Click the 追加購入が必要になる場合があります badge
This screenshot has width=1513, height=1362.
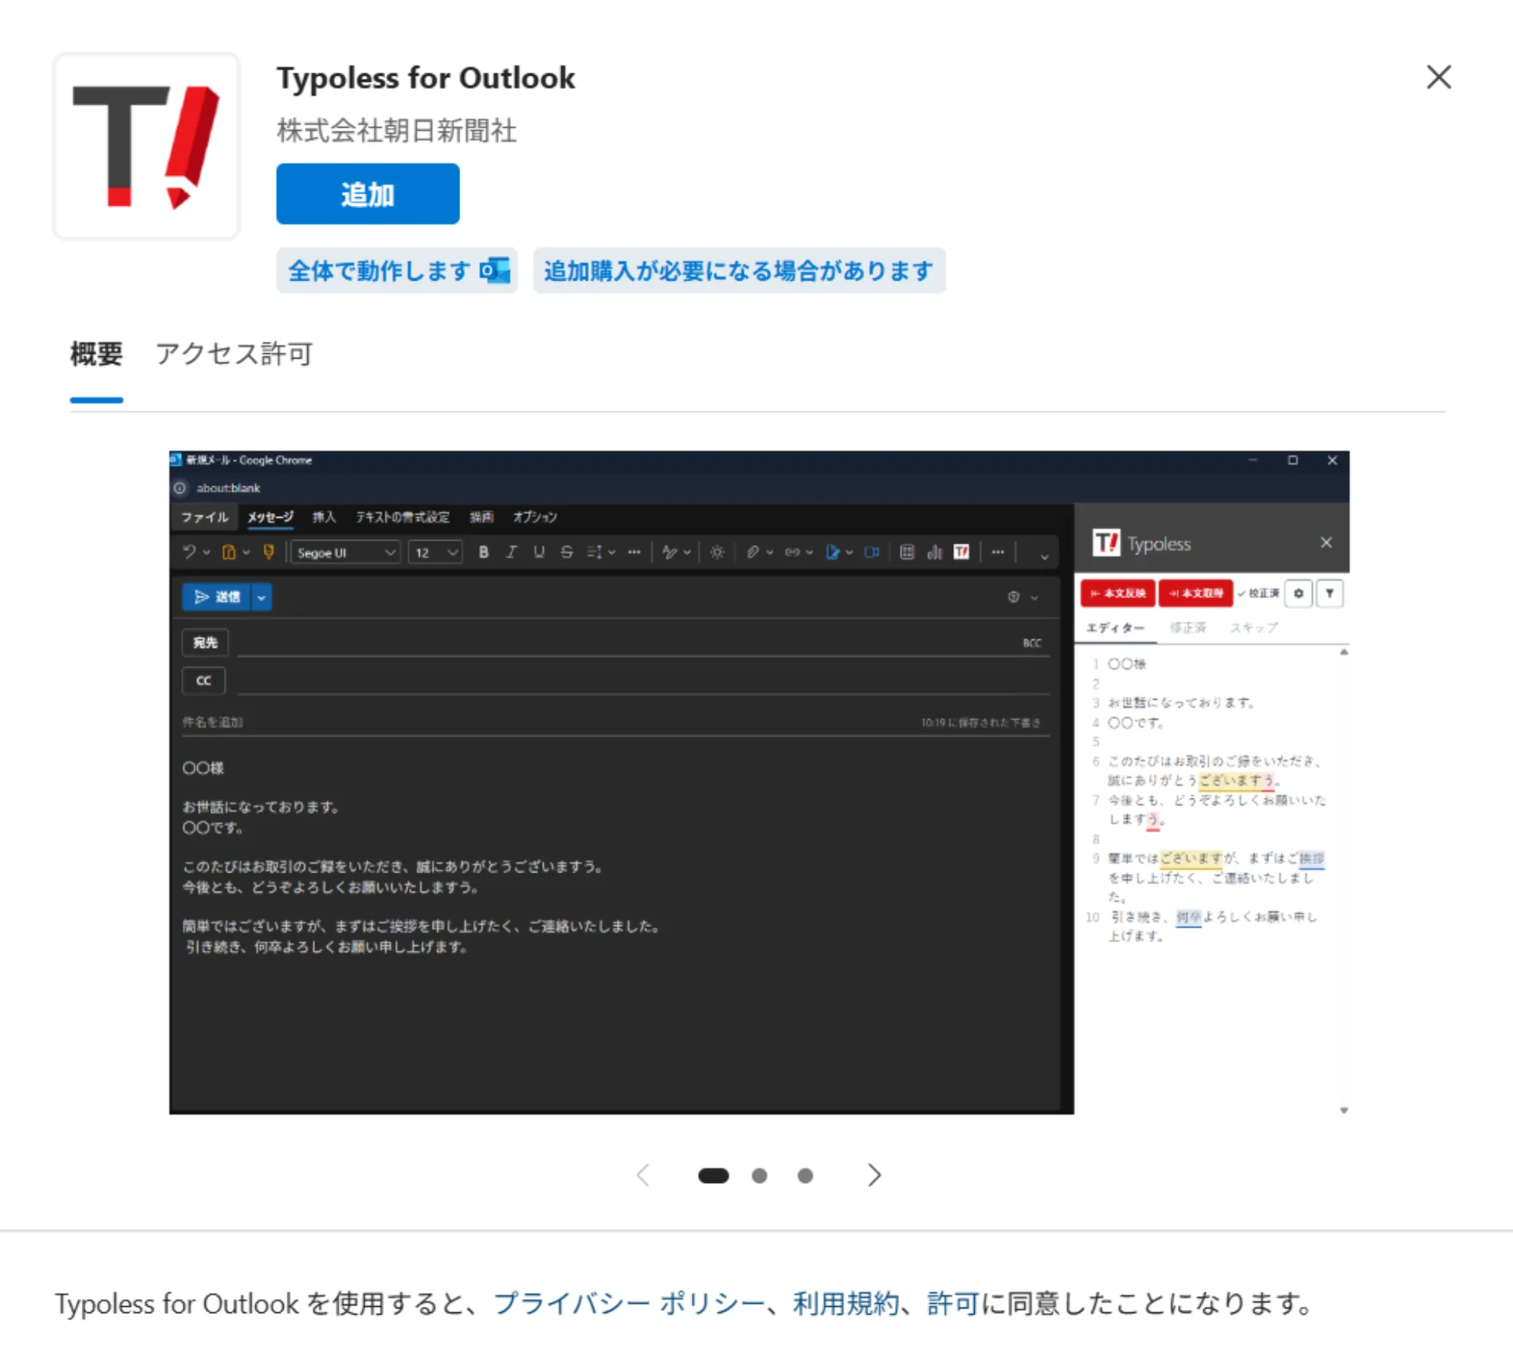click(739, 271)
